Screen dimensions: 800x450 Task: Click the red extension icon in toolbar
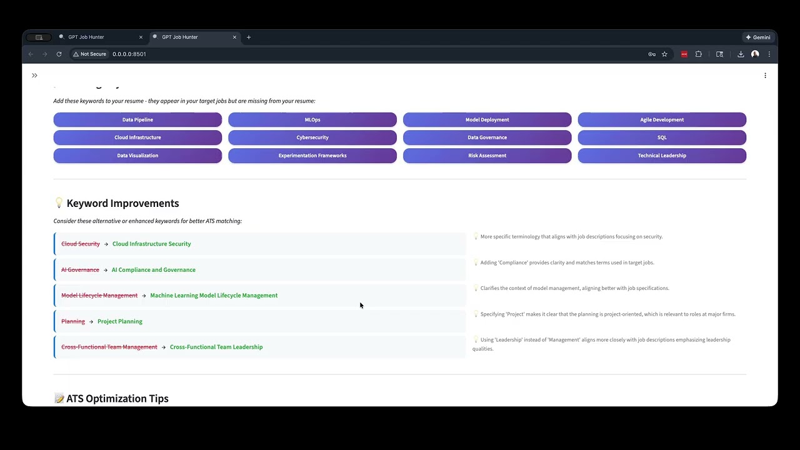coord(684,54)
